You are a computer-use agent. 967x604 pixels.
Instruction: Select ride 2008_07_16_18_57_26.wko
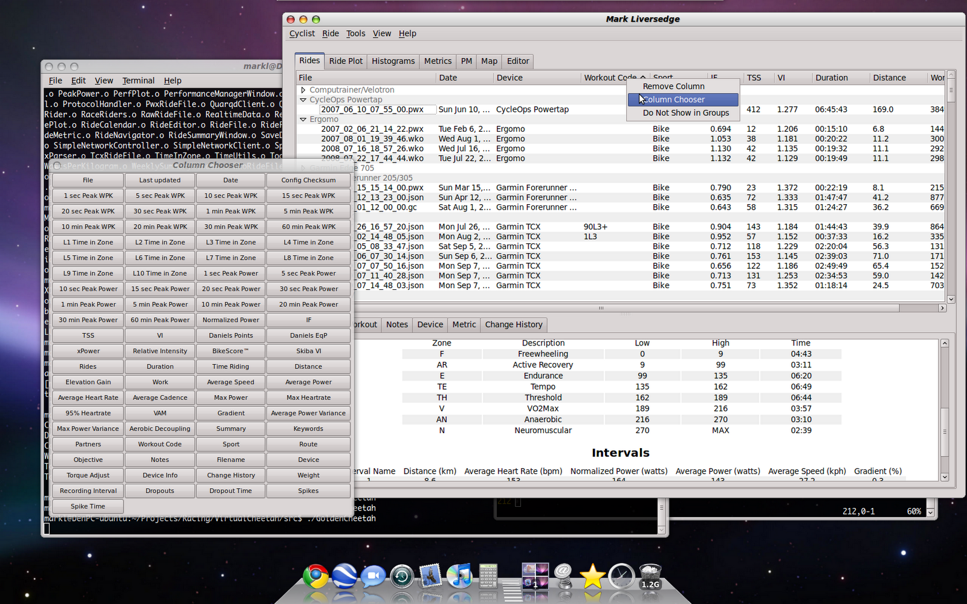pos(372,149)
